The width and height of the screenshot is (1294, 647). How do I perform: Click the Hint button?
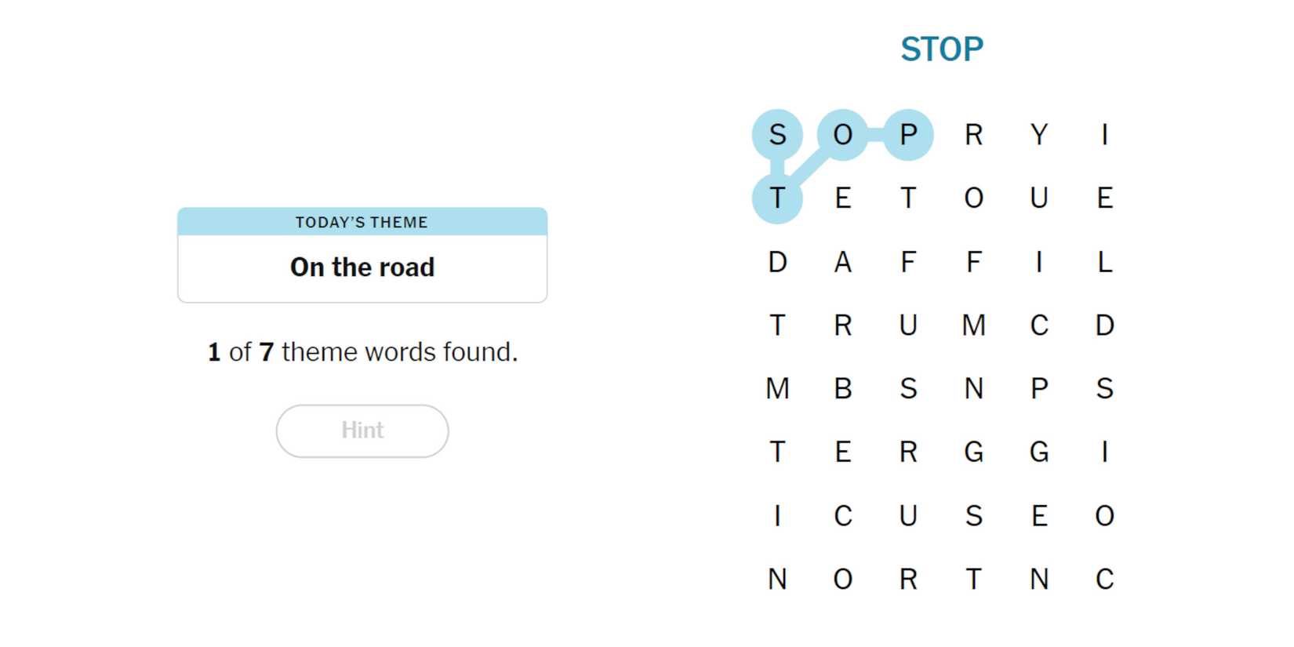click(x=362, y=431)
